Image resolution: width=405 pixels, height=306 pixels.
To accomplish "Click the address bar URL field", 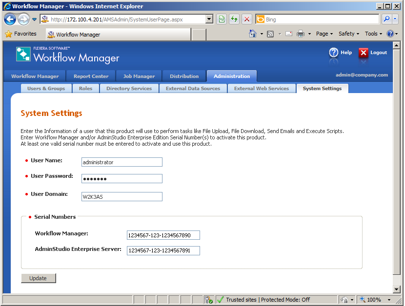I will 123,19.
